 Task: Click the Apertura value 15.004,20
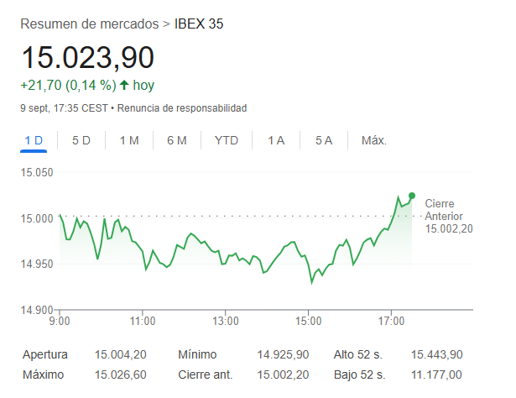(x=121, y=354)
